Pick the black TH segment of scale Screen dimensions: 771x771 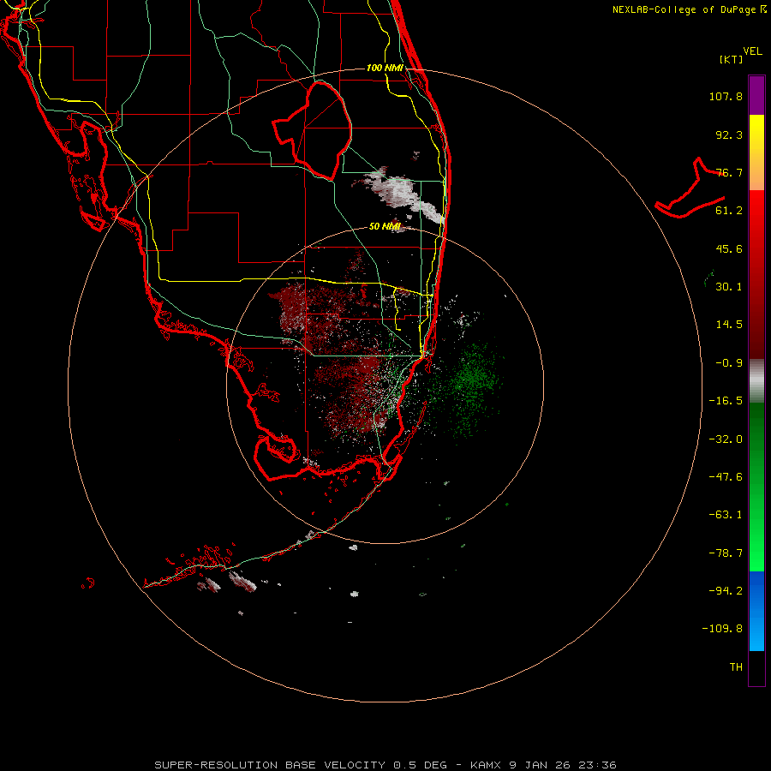point(756,667)
